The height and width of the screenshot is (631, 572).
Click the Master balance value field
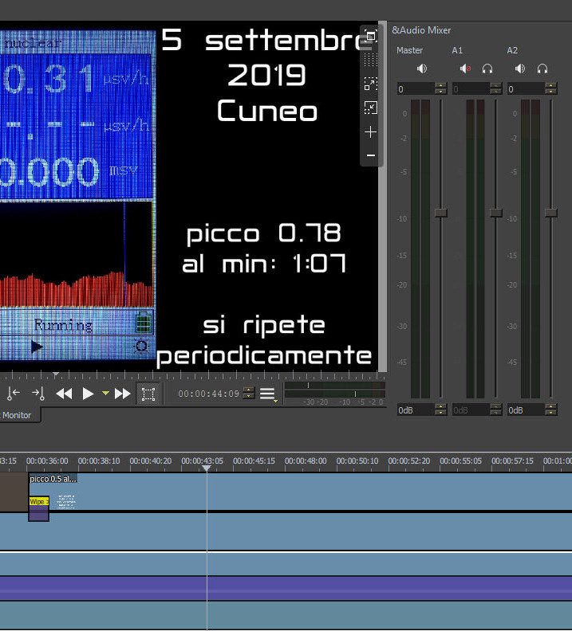[416, 89]
